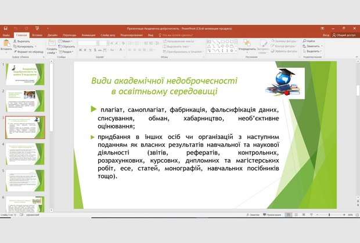
Task: Click the font color A button
Action: 121,50
